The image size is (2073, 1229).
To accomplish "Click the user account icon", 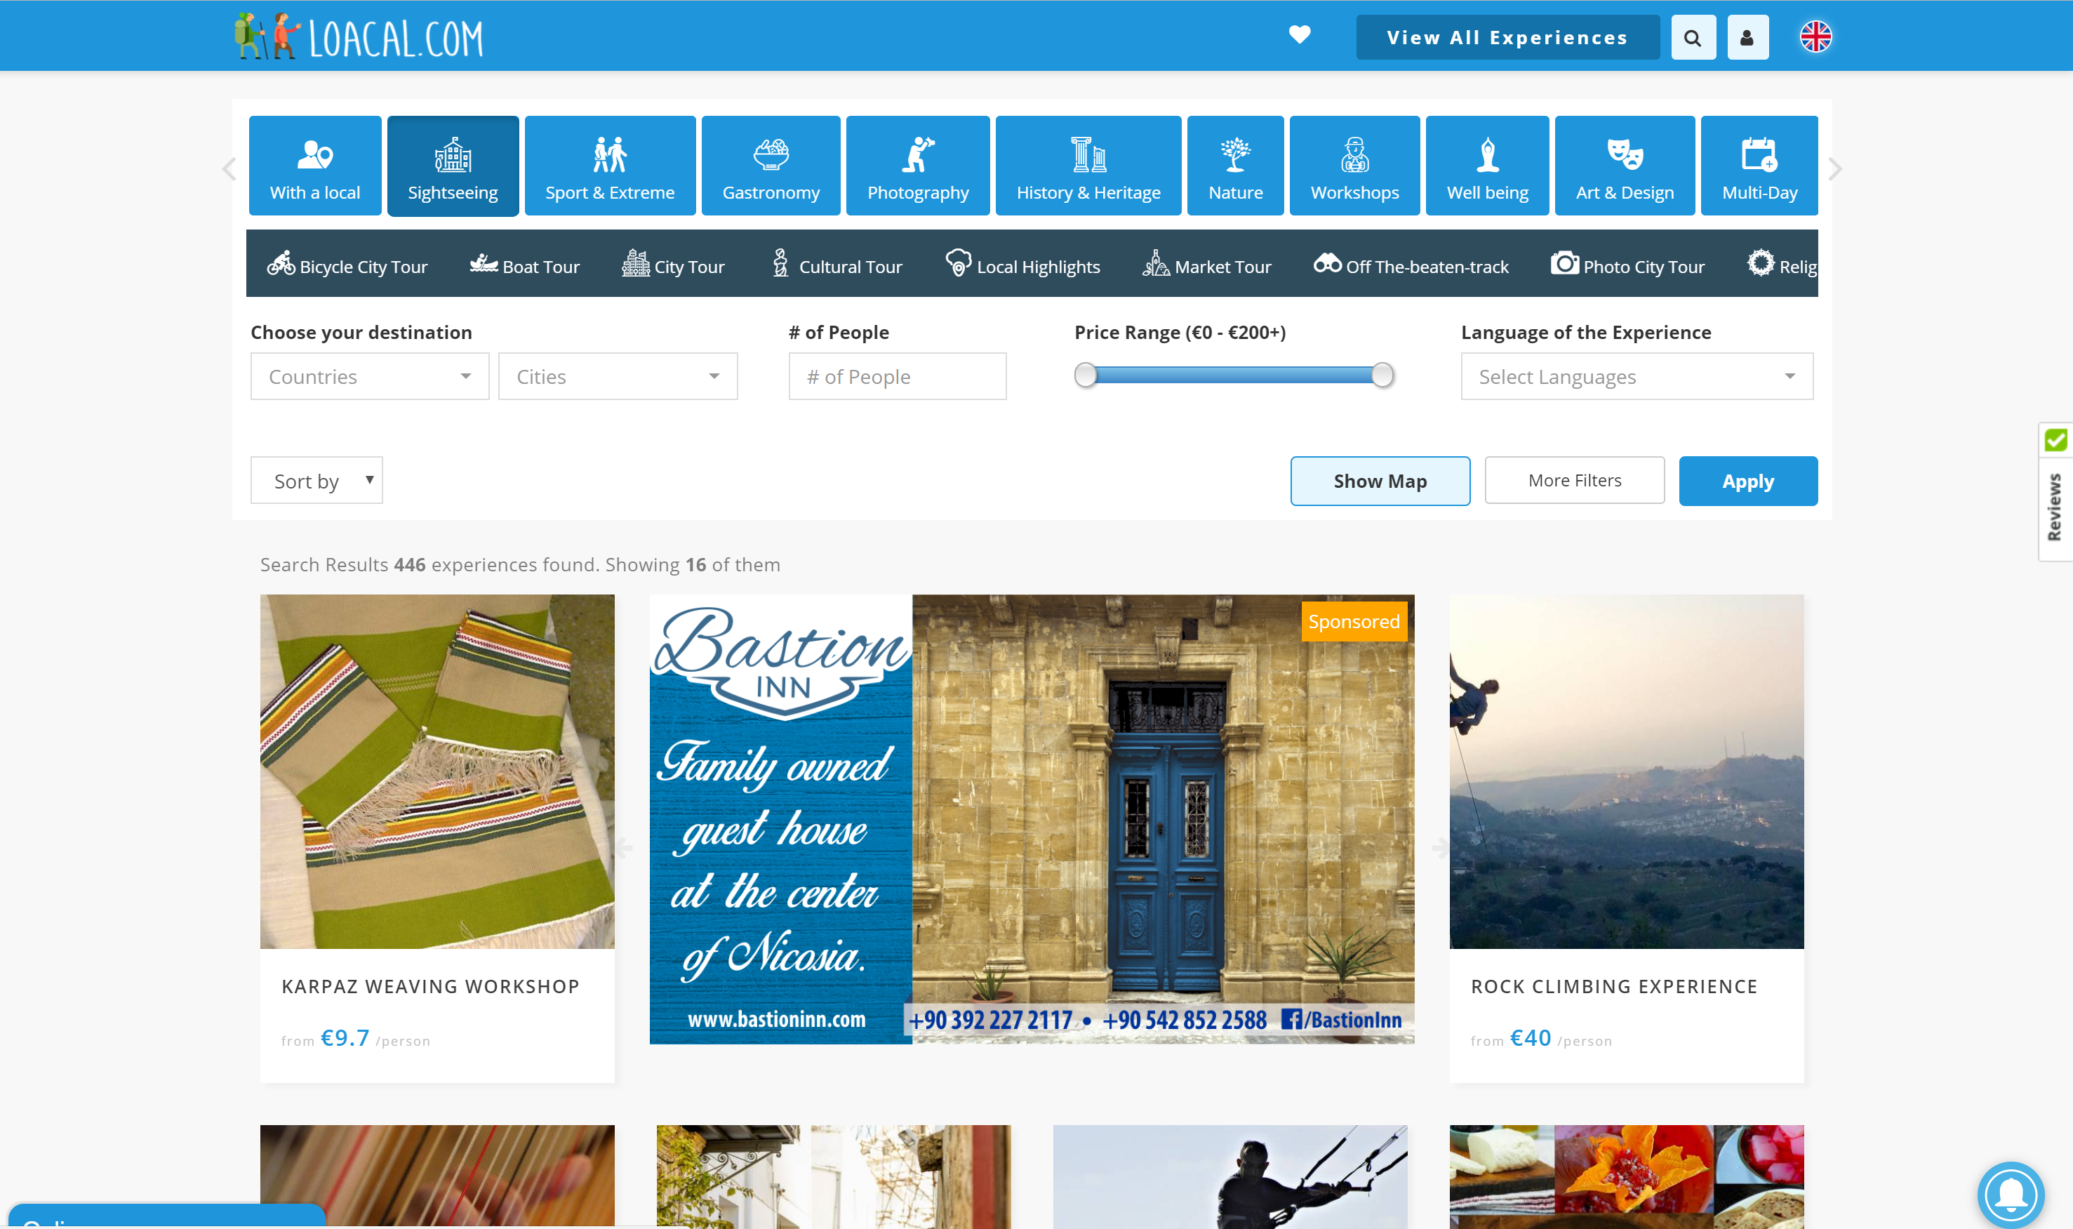I will [1747, 36].
